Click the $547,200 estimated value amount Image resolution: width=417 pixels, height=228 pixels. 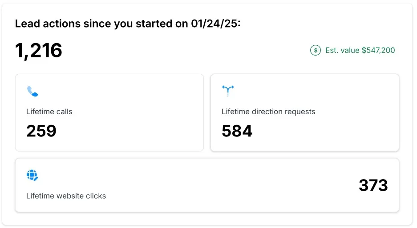pos(378,51)
